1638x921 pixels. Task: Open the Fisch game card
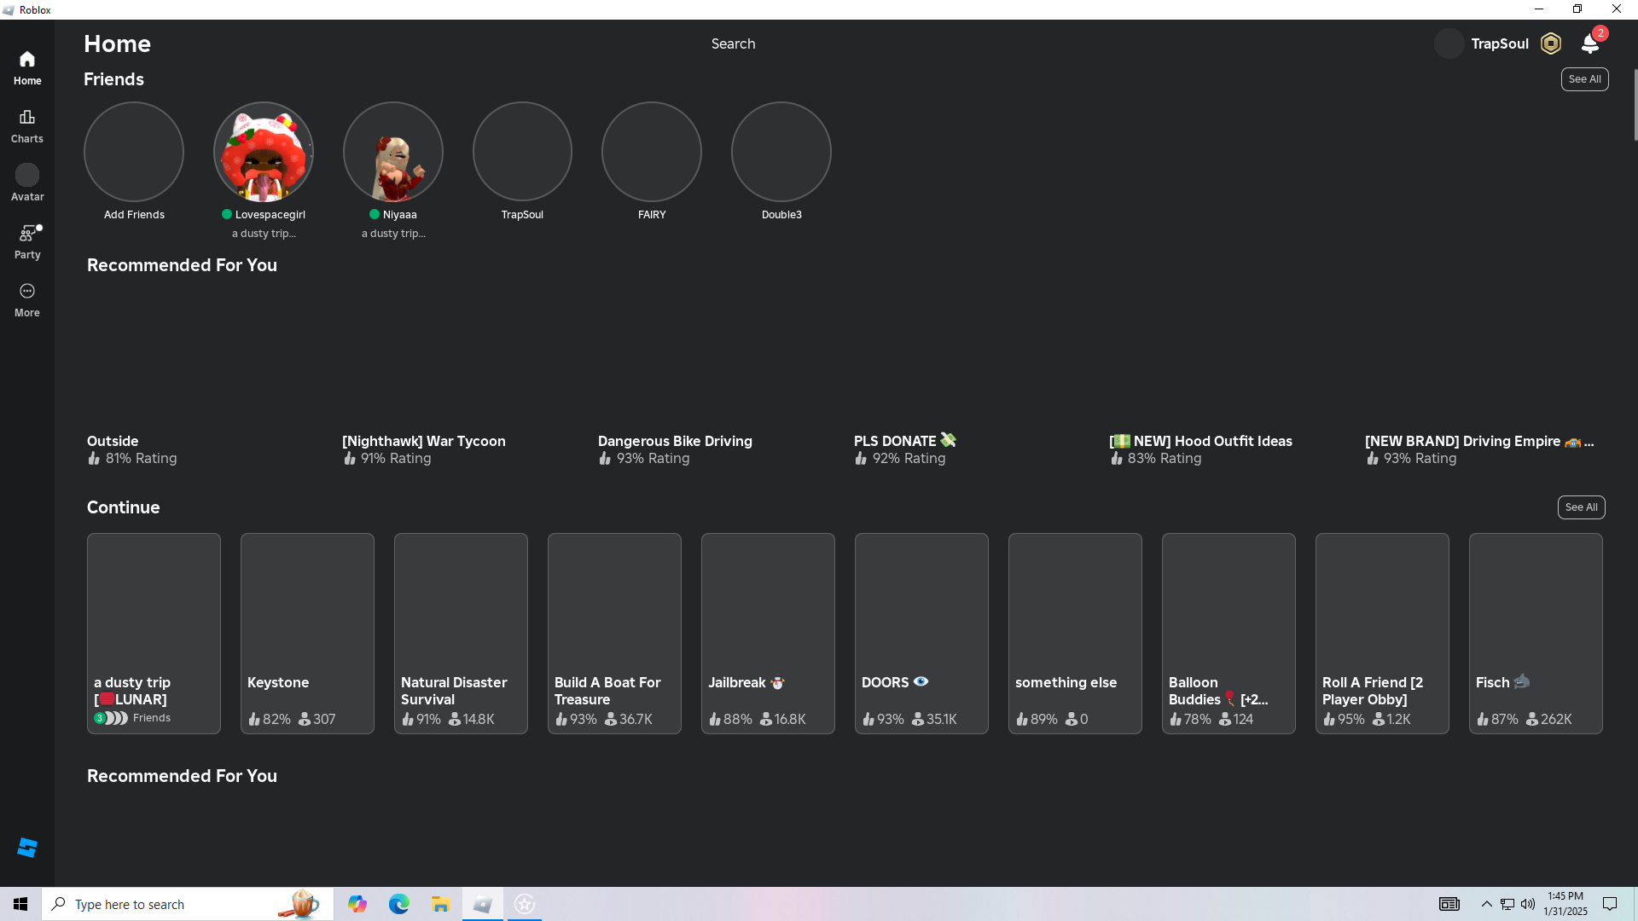(x=1536, y=634)
